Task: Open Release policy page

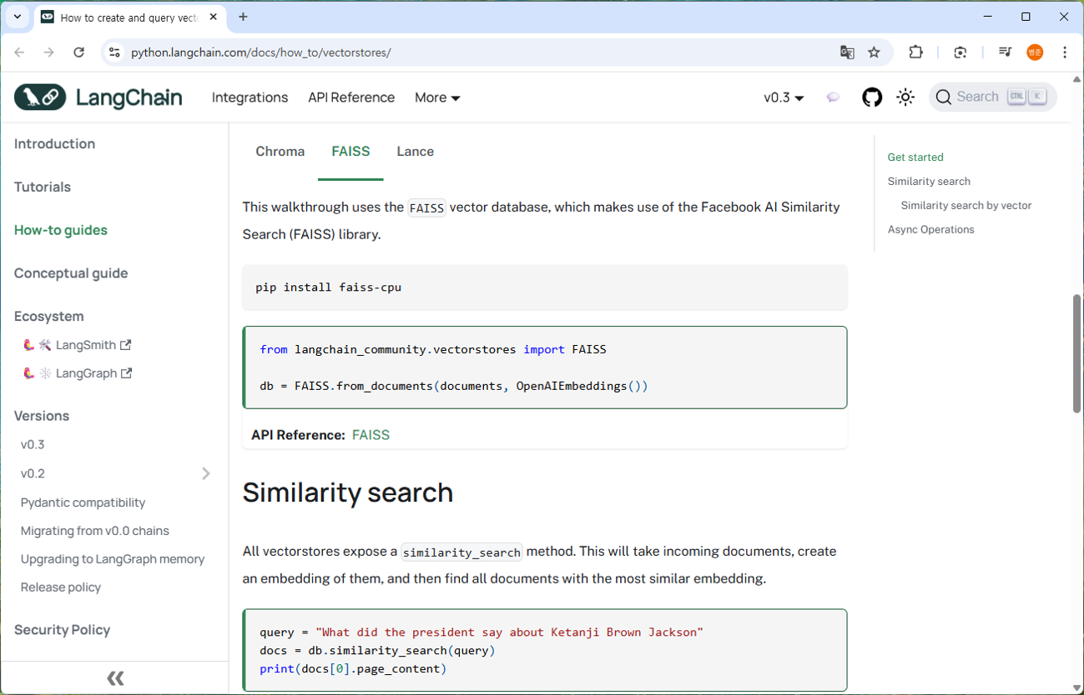Action: point(61,587)
